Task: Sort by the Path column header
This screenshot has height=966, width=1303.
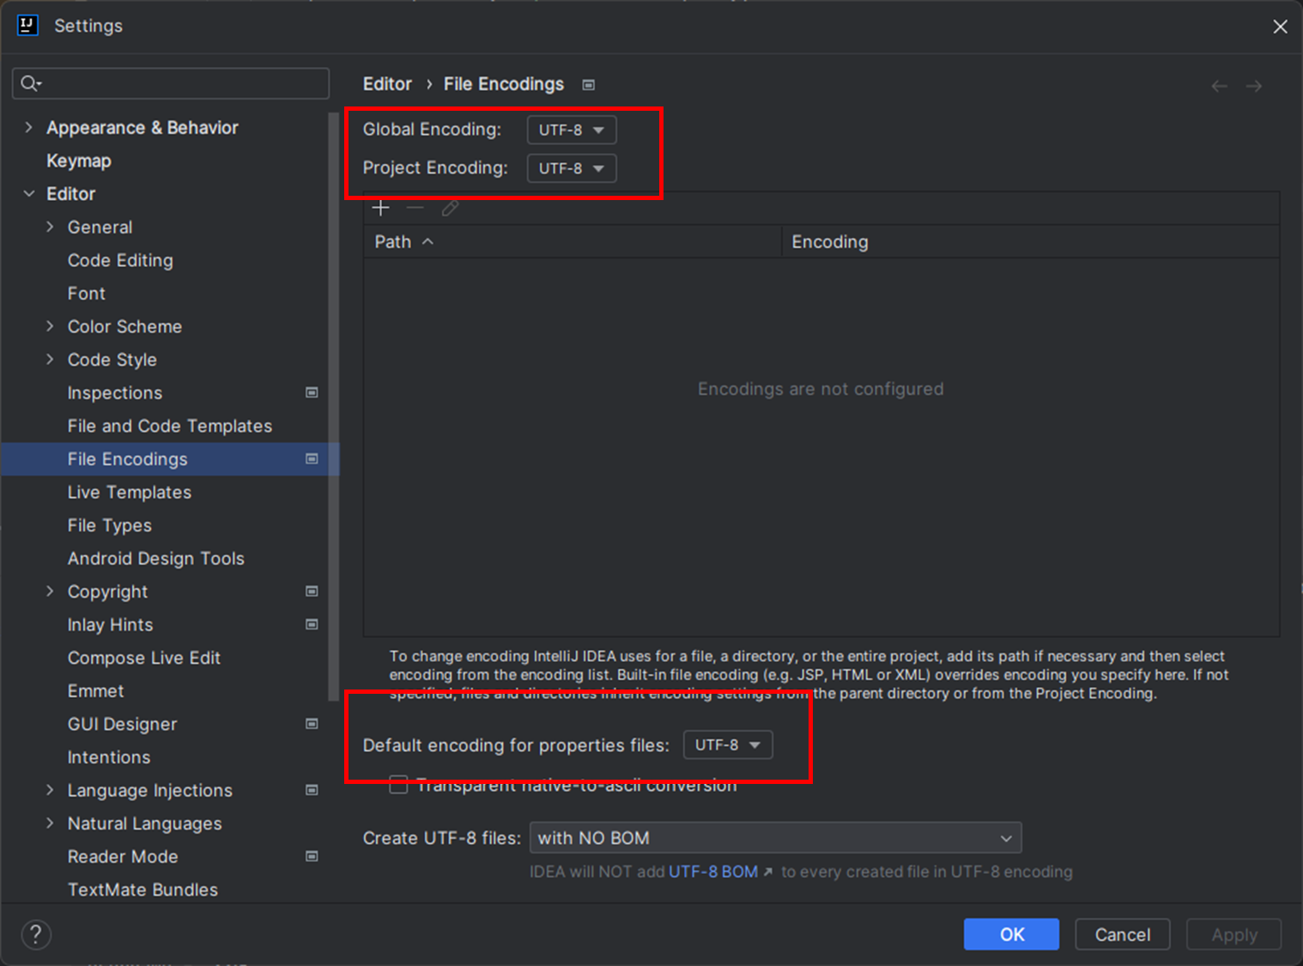Action: click(573, 242)
